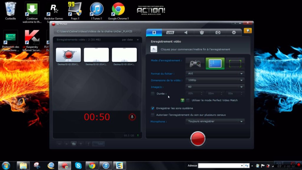Click the microphone icon beside the timer
Screen dimensions: 302x170
pos(132,117)
